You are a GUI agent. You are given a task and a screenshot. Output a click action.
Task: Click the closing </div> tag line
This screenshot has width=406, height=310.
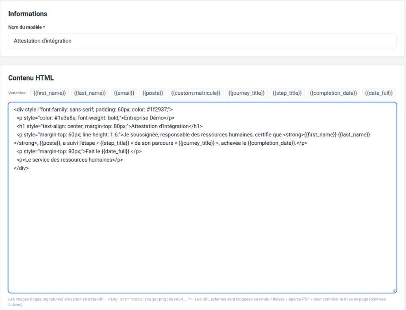pos(21,168)
